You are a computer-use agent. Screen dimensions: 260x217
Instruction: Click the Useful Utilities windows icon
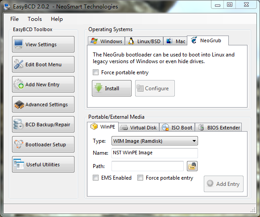[19, 164]
